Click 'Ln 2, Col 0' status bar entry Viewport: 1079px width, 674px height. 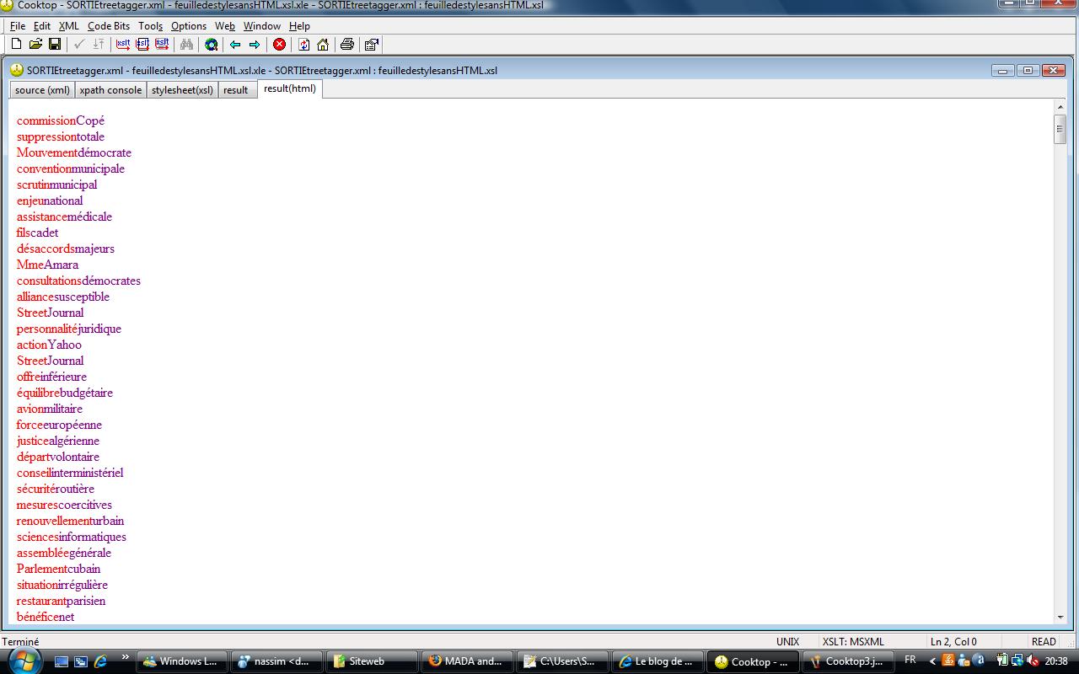[x=953, y=642]
